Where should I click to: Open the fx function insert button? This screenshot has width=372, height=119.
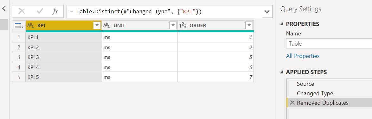(55, 11)
